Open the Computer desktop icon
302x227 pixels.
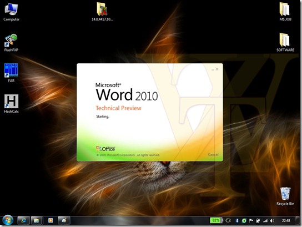[11, 12]
